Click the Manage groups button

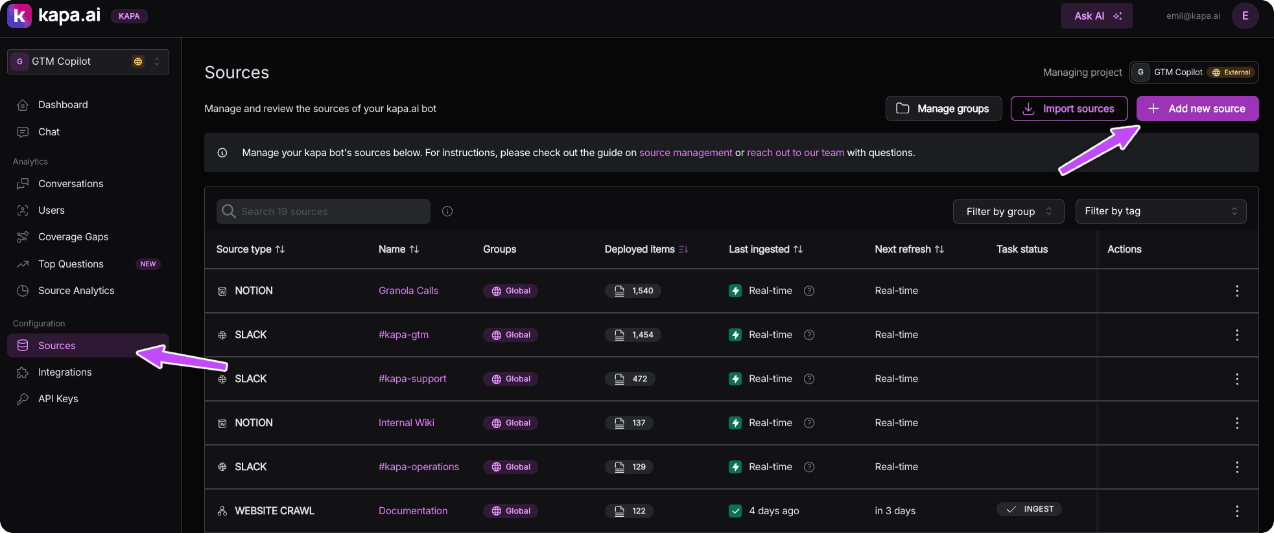pos(943,109)
